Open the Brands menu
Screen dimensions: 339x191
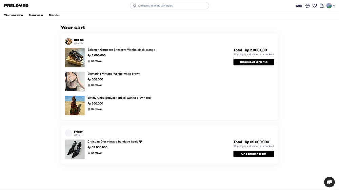point(54,15)
